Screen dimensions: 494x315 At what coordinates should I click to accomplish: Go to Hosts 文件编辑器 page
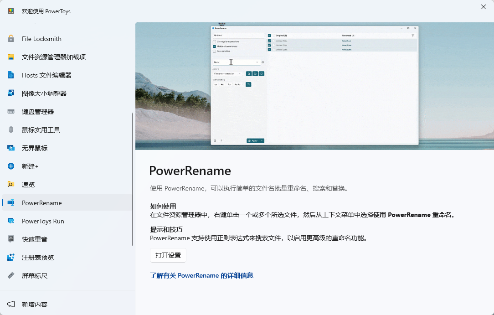(67, 75)
